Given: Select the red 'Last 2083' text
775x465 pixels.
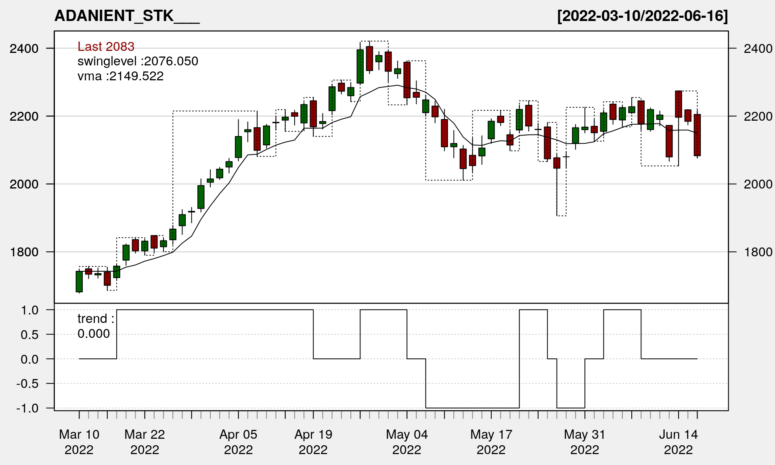Looking at the screenshot, I should [x=106, y=46].
